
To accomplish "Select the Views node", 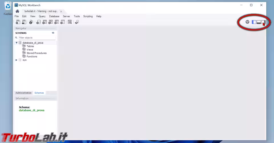I will pyautogui.click(x=30, y=50).
